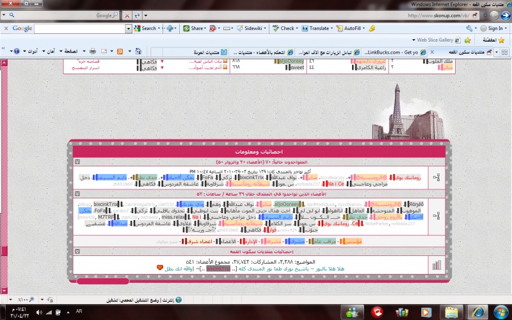Screen dimensions: 512x320
Task: Open the Translate toolbar option
Action: (x=318, y=28)
